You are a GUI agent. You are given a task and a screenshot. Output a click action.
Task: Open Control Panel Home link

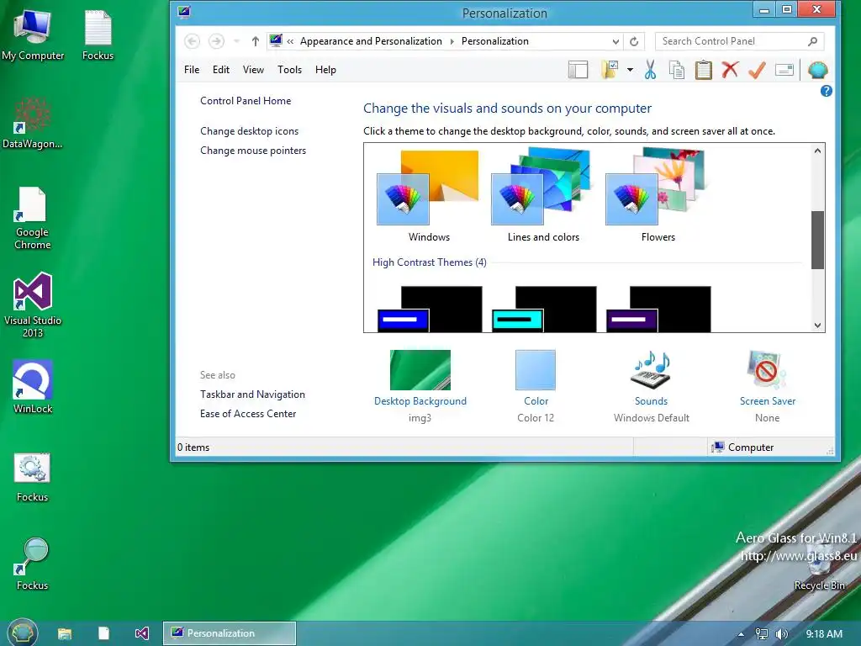246,101
